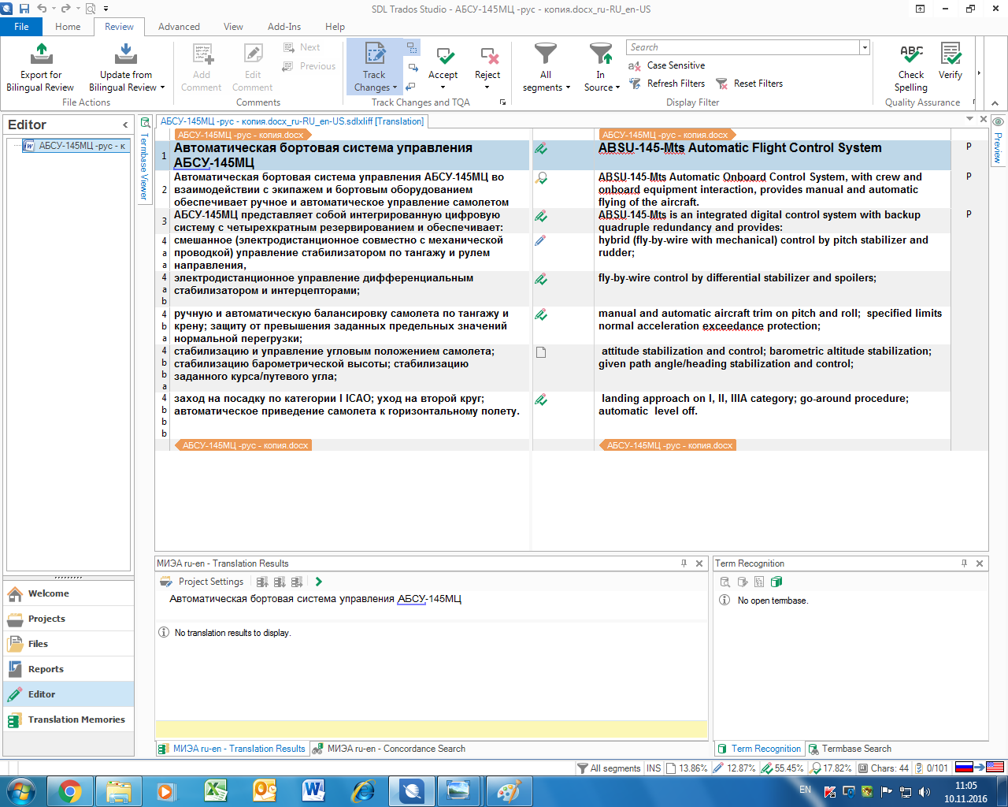Click the Check Spelling icon

tap(911, 54)
